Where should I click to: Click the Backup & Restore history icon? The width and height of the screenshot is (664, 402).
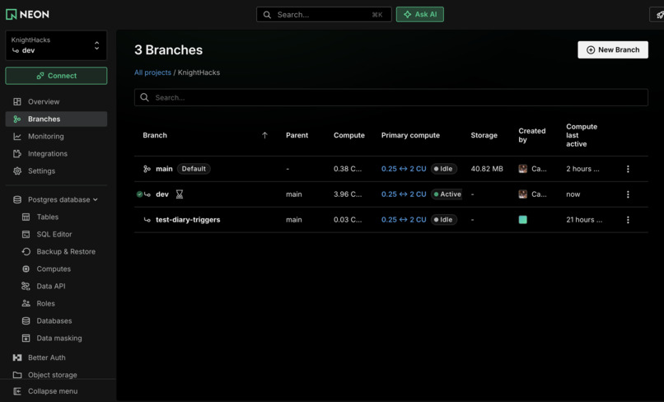pyautogui.click(x=26, y=251)
